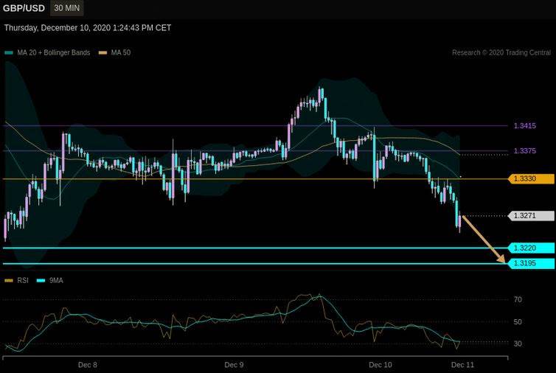Select the GBP/USD symbol title
The height and width of the screenshot is (373, 556).
[x=24, y=8]
